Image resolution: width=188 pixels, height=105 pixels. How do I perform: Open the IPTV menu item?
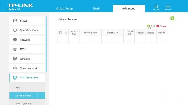click(x=27, y=49)
